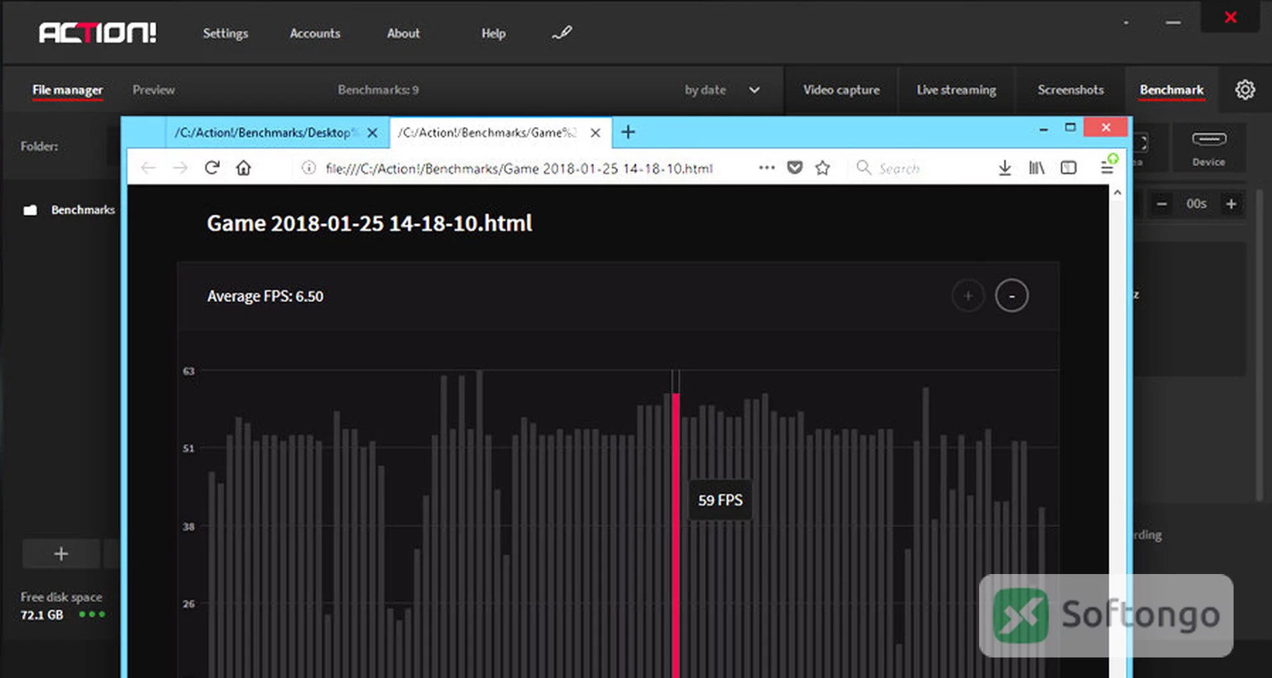Click the browser Search field
The width and height of the screenshot is (1272, 678).
click(918, 168)
